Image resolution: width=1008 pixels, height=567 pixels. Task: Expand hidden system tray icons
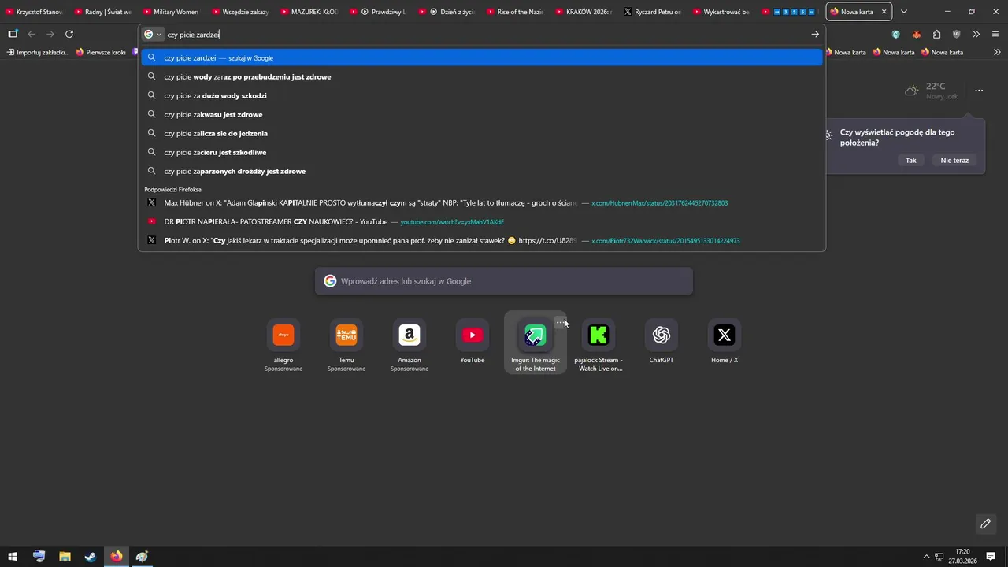(926, 557)
